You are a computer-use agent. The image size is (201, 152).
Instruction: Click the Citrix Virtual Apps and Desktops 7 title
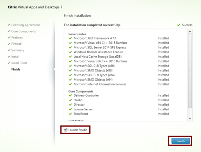click(35, 7)
